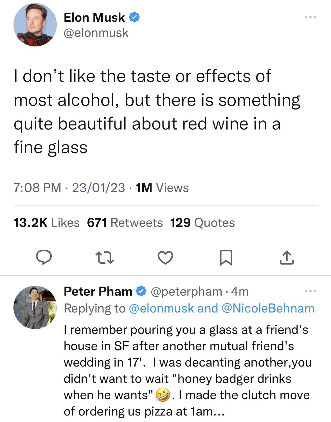This screenshot has height=422, width=331.
Task: Open Elon Musk display name
Action: (x=94, y=17)
